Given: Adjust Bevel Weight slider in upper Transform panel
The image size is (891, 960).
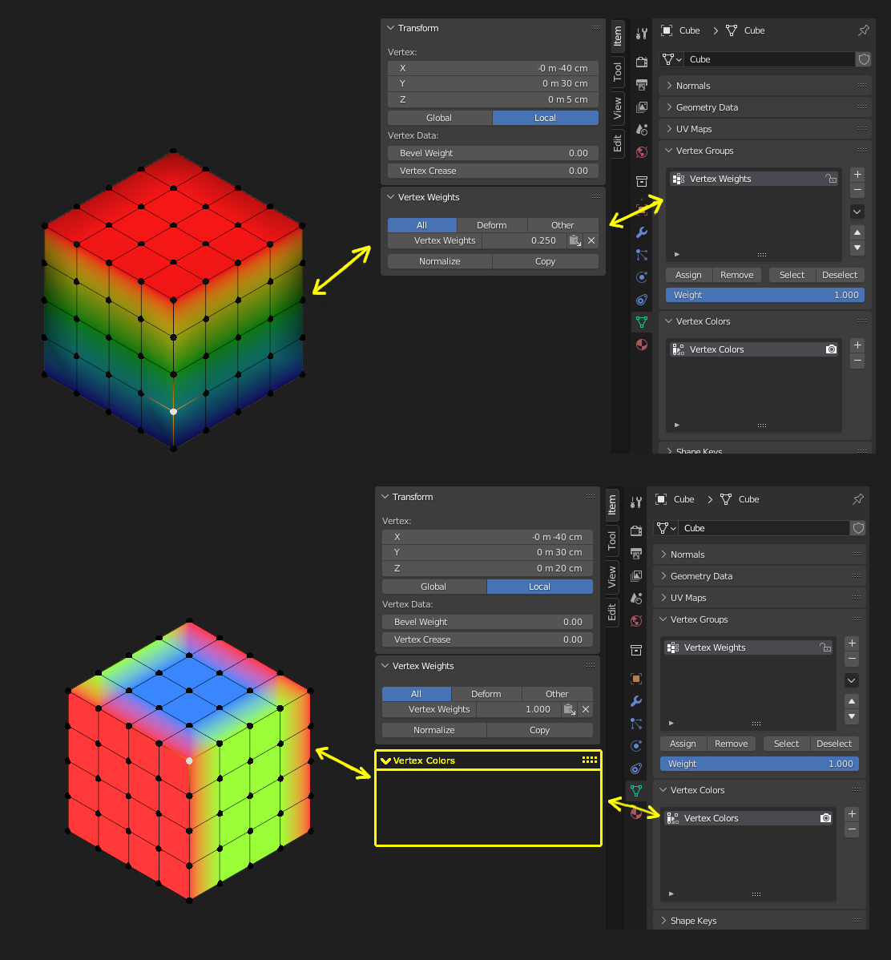Looking at the screenshot, I should coord(493,153).
